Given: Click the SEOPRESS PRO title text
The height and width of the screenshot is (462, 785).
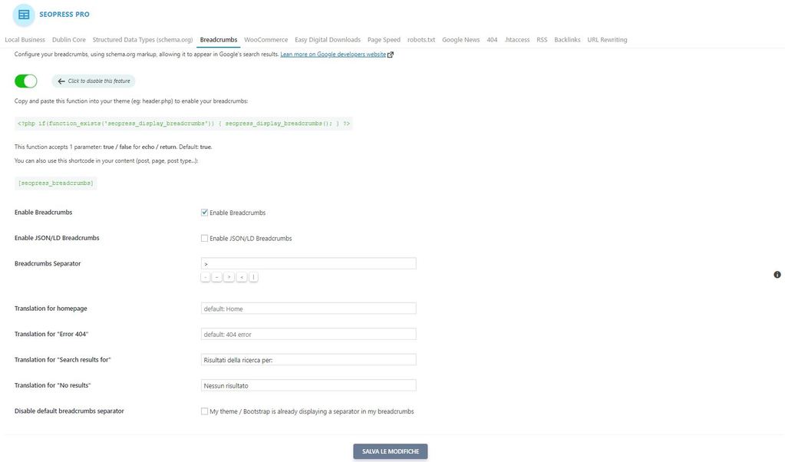Looking at the screenshot, I should click(x=64, y=15).
